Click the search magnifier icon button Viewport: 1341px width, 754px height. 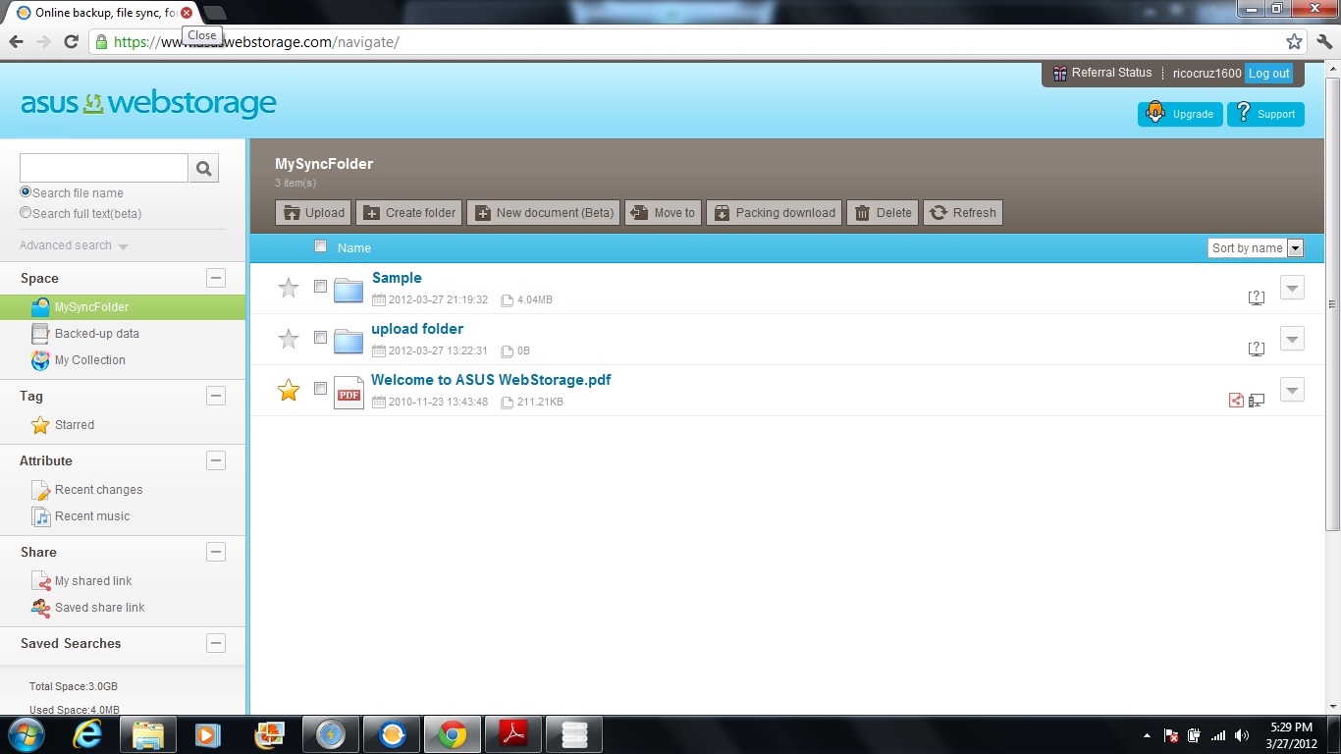[203, 168]
